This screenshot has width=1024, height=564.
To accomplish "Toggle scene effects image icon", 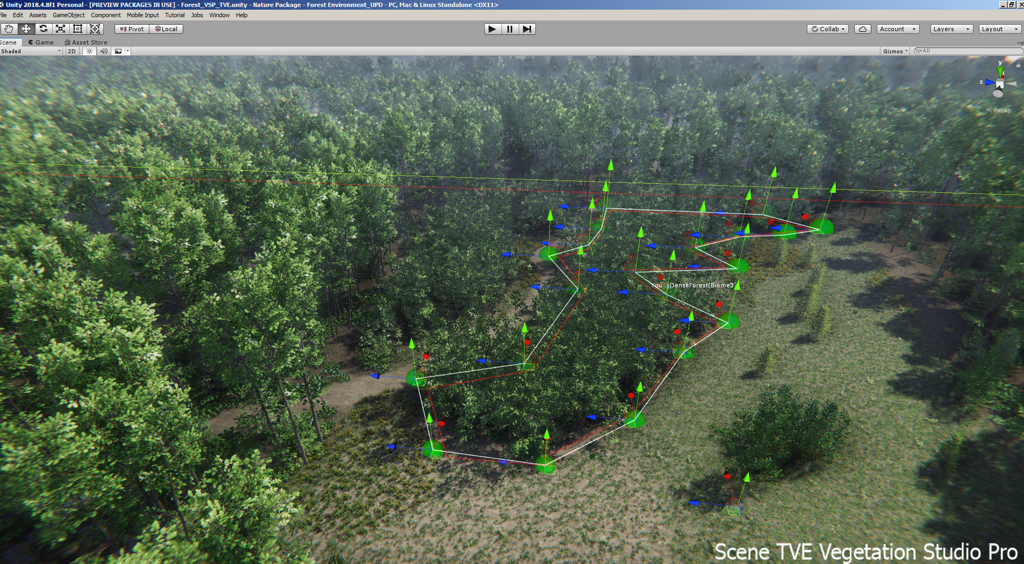I will point(118,51).
